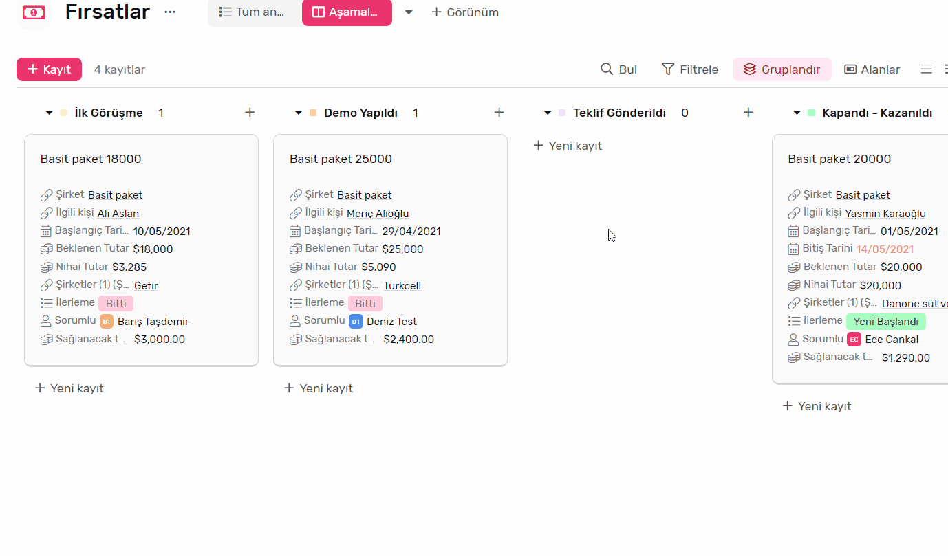948x556 pixels.
Task: Click the $2,400.00 value
Action: (409, 339)
